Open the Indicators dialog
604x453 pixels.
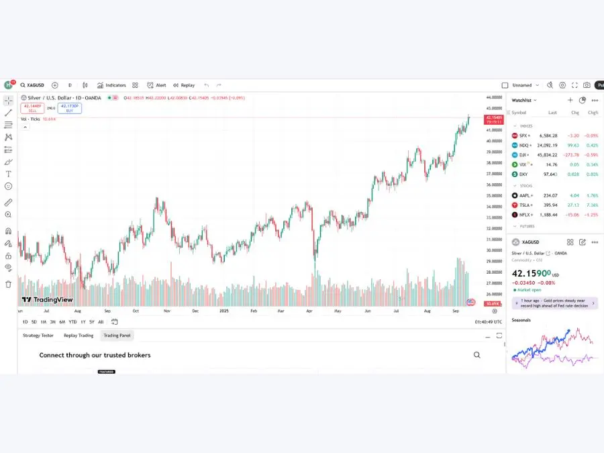tap(111, 85)
